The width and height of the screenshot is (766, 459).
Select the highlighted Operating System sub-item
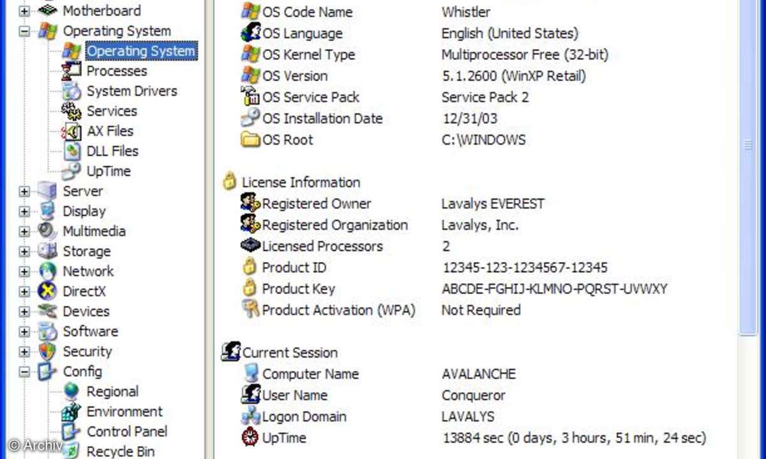pyautogui.click(x=140, y=51)
